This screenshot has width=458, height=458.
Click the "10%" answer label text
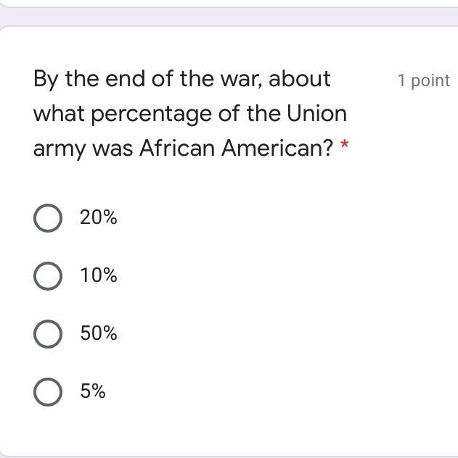tap(99, 275)
